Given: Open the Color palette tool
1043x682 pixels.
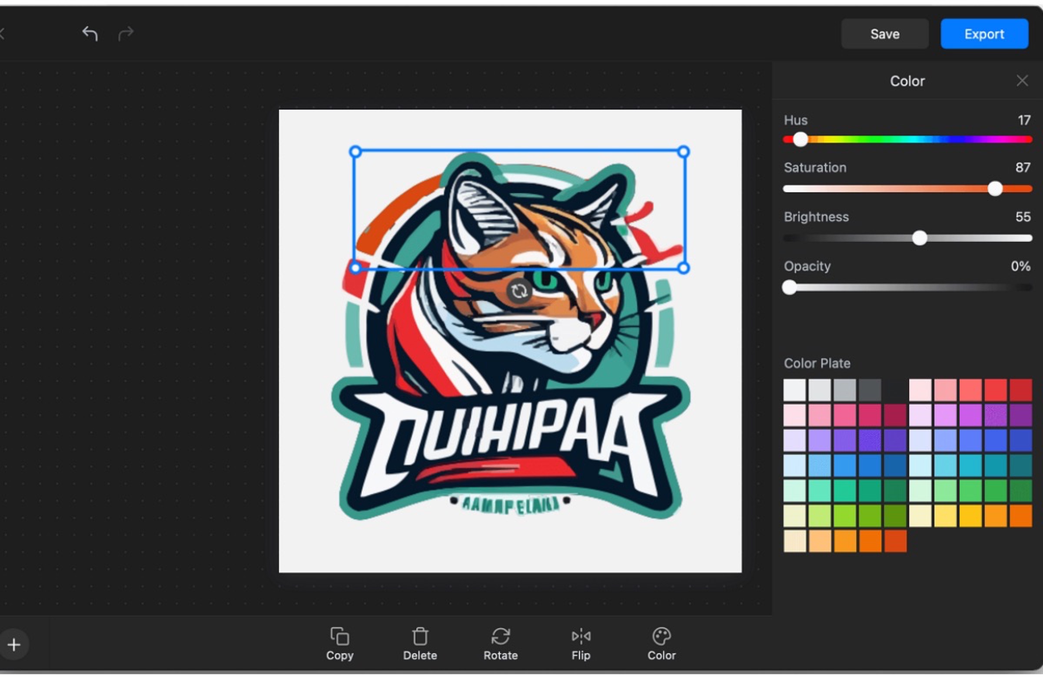Looking at the screenshot, I should pyautogui.click(x=661, y=636).
